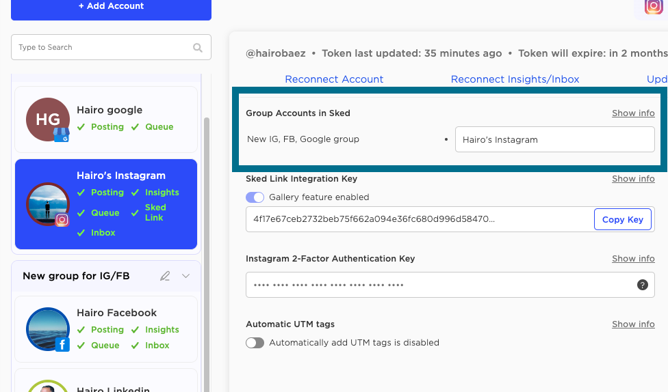Screen dimensions: 668x392
Task: Select the Hairo google account card
Action: pyautogui.click(x=106, y=120)
